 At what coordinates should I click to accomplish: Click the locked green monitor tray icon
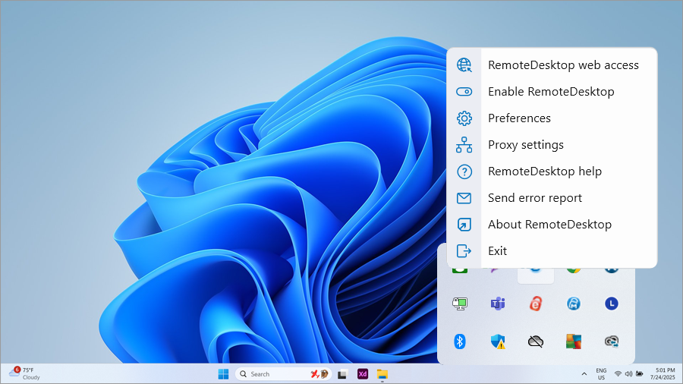pos(460,304)
